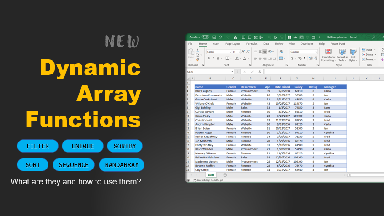Switch to the Power Pivot tab

click(338, 44)
